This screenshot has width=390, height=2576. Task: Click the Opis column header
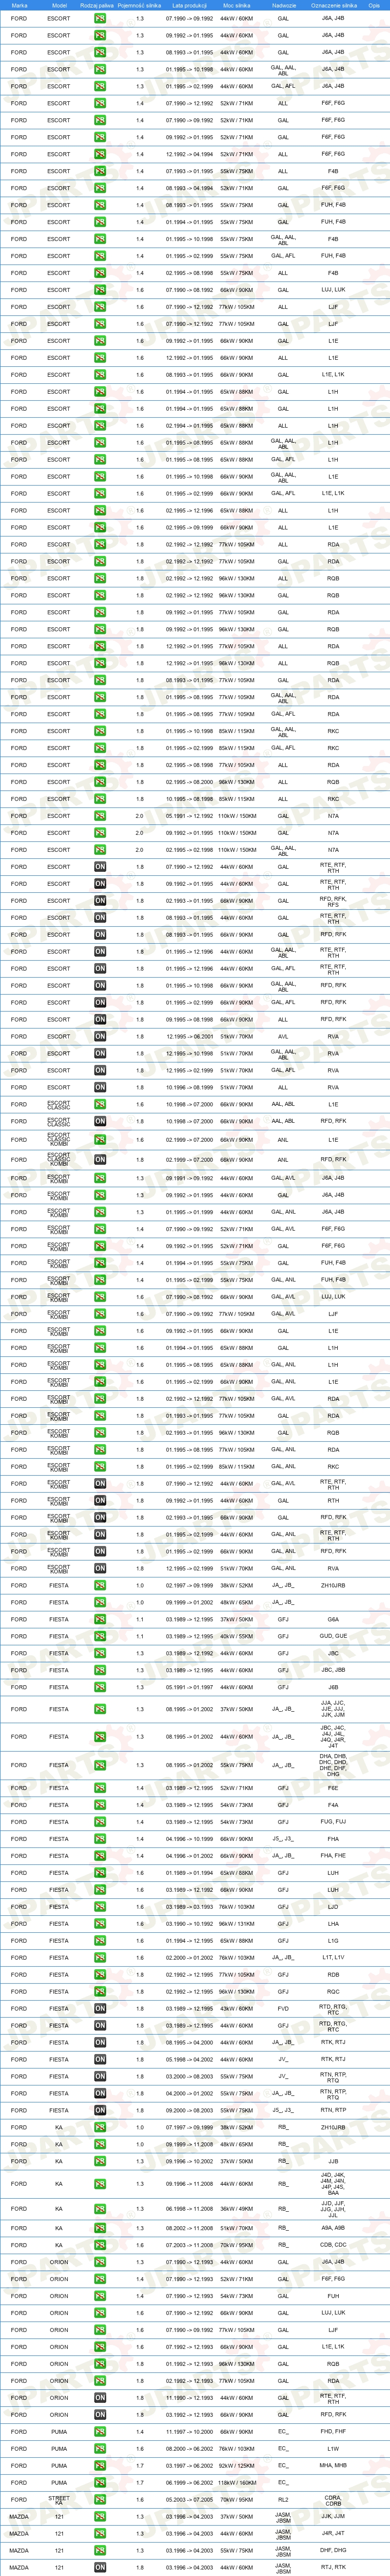(374, 5)
